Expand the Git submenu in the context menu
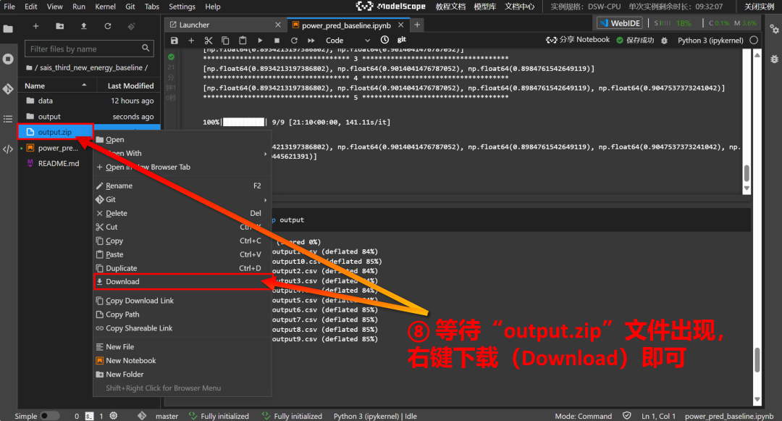The width and height of the screenshot is (782, 421). tap(182, 199)
